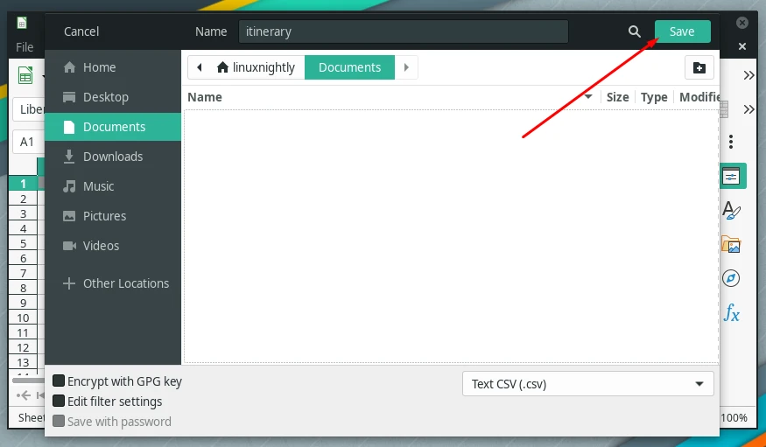Close the document with the X button
Viewport: 766px width, 447px height.
click(x=742, y=46)
